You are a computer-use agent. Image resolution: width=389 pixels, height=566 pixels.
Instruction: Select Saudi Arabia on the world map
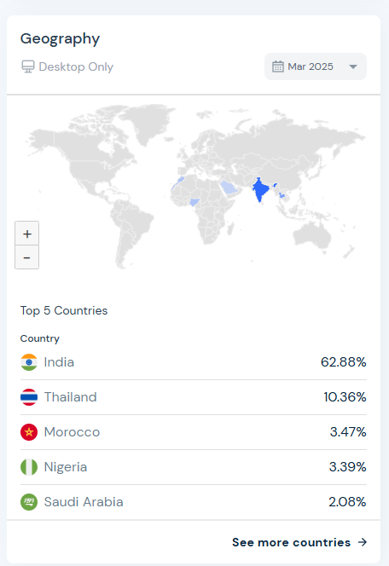pos(229,188)
